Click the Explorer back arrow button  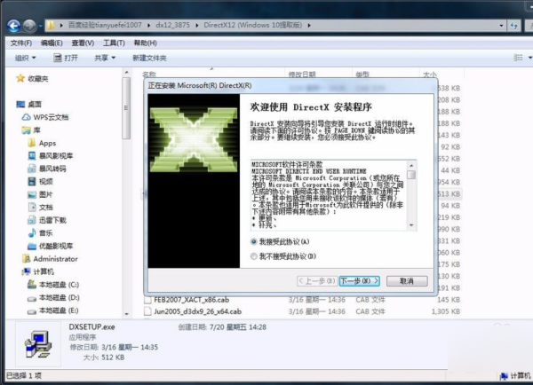click(13, 26)
